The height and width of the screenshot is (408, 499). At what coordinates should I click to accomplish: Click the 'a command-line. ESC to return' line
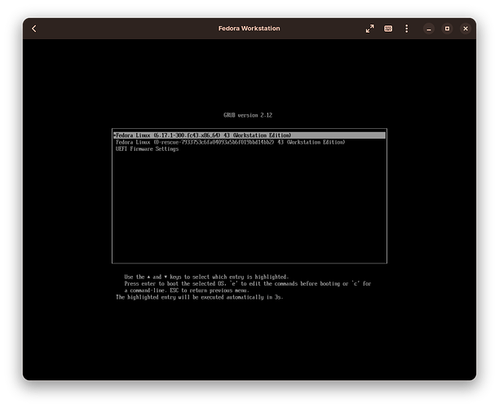[187, 290]
